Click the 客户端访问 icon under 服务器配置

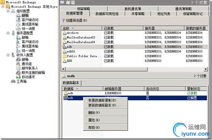pyautogui.click(x=18, y=42)
